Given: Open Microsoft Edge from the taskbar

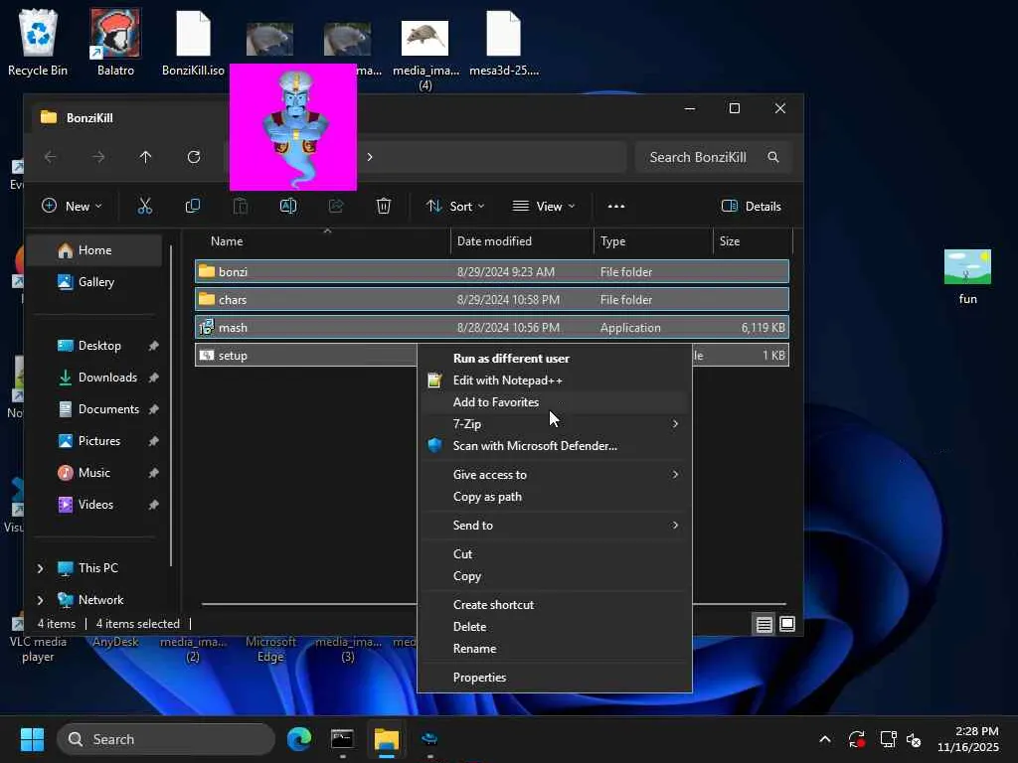Looking at the screenshot, I should tap(298, 739).
